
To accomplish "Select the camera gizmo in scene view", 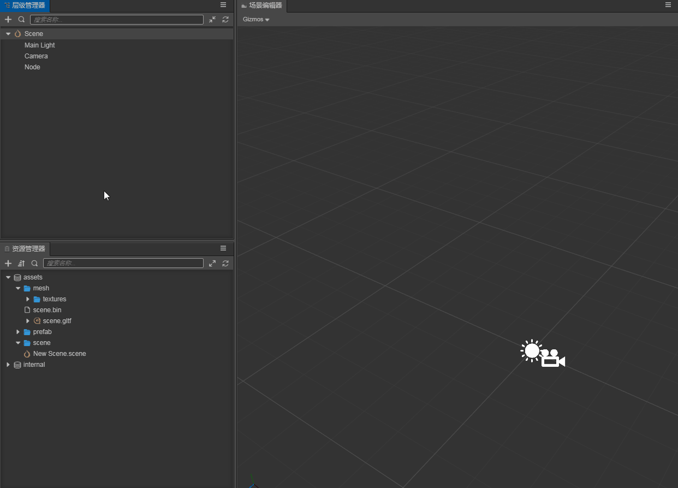I will [552, 358].
